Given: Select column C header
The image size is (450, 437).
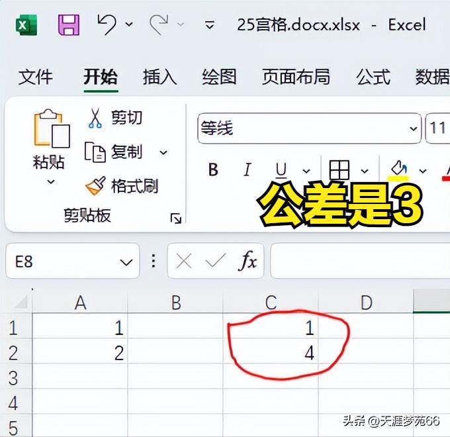Looking at the screenshot, I should 271,302.
